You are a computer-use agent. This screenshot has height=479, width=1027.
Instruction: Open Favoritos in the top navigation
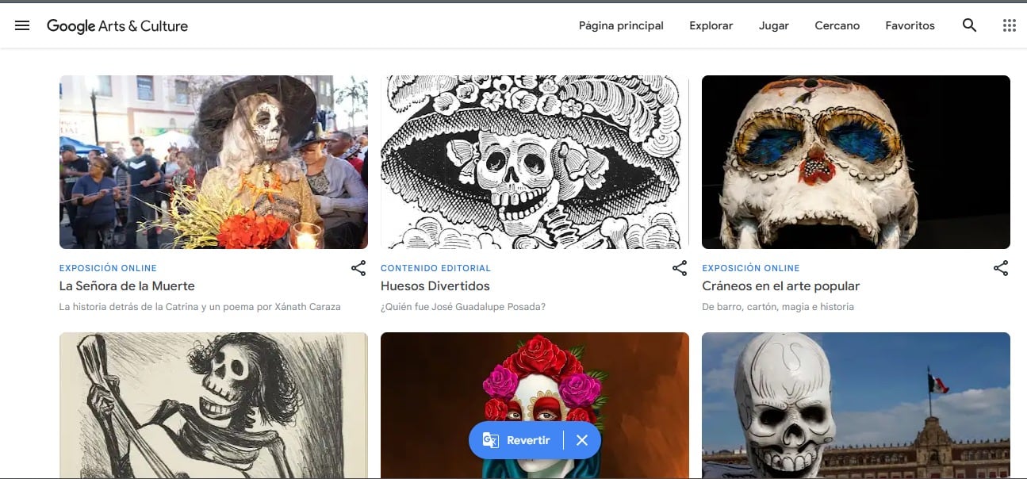910,25
